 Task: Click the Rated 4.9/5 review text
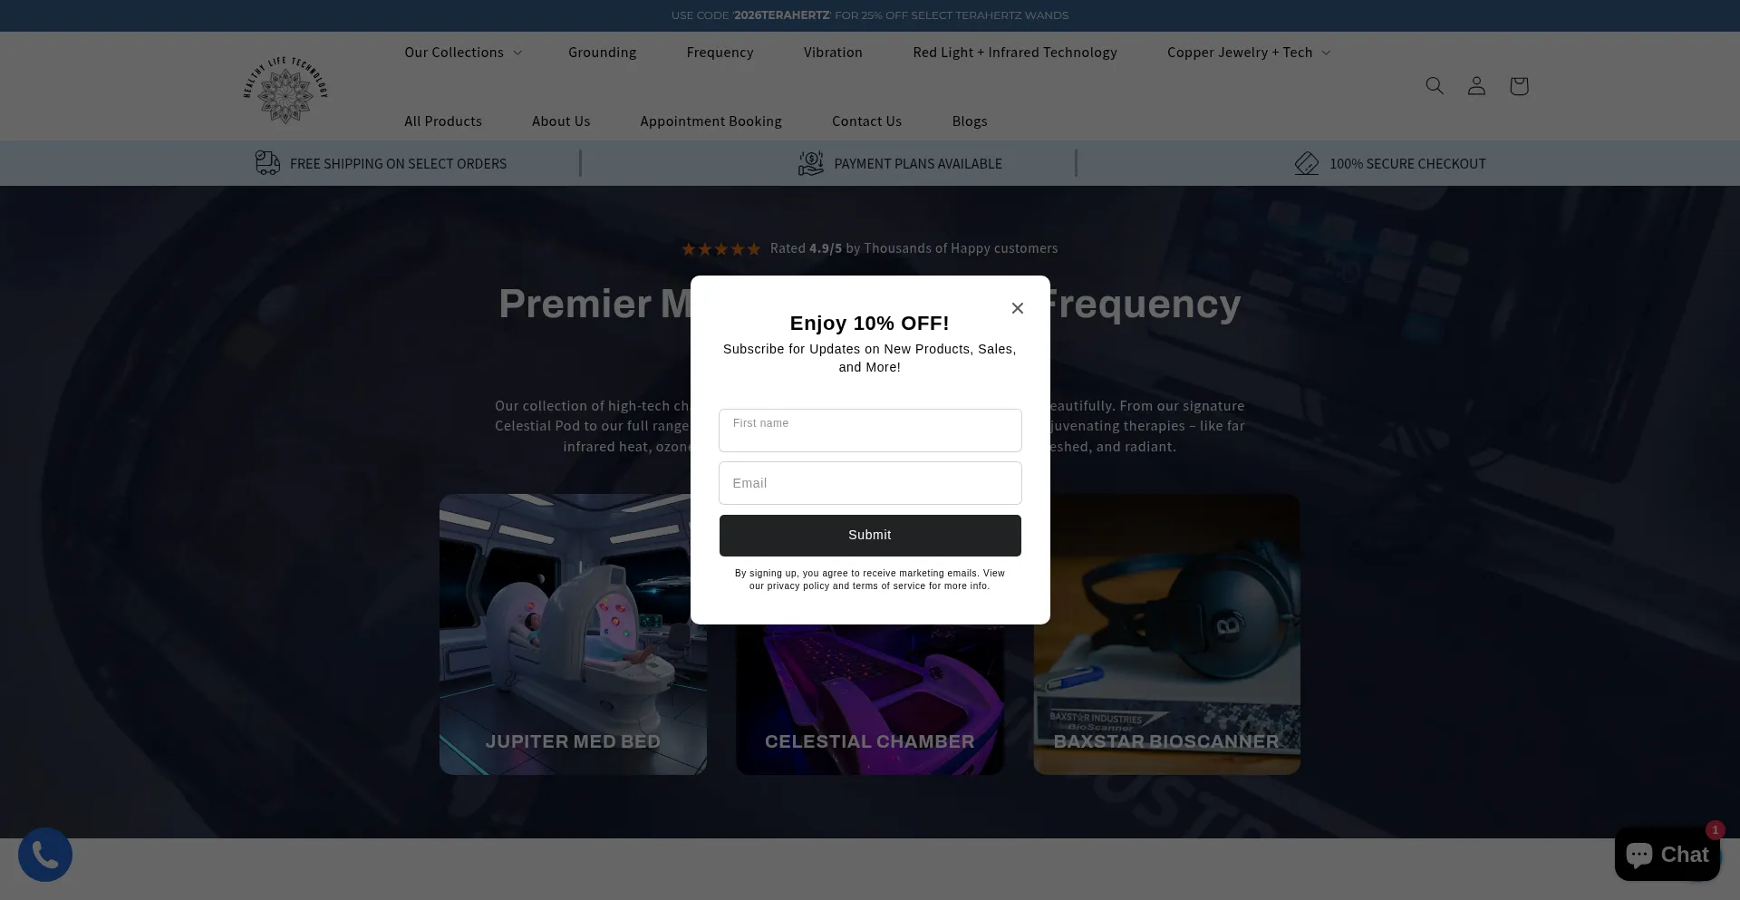tap(913, 248)
